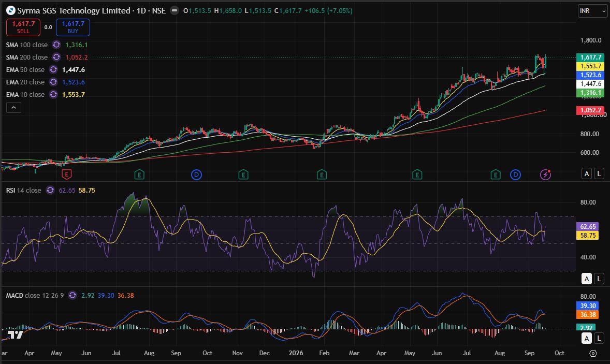
Task: Select the EMA 50 close indicator label
Action: (x=25, y=69)
